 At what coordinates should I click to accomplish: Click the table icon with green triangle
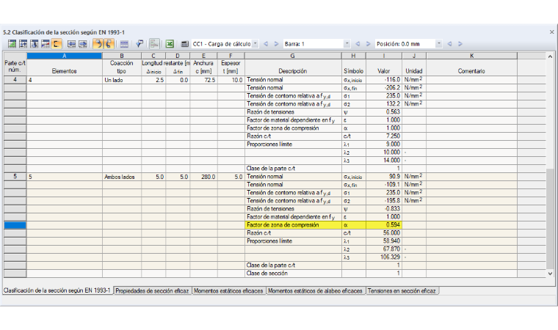coord(12,44)
